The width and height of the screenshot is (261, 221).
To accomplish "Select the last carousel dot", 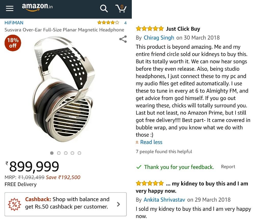I will pyautogui.click(x=80, y=153).
